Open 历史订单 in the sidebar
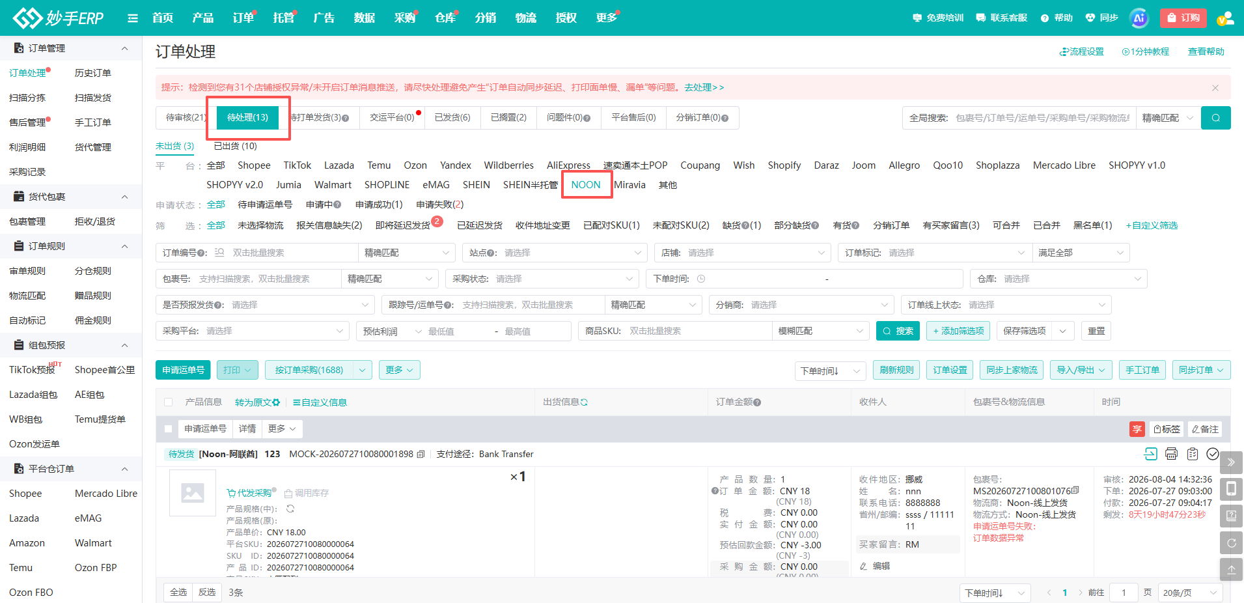The height and width of the screenshot is (603, 1244). coord(93,73)
